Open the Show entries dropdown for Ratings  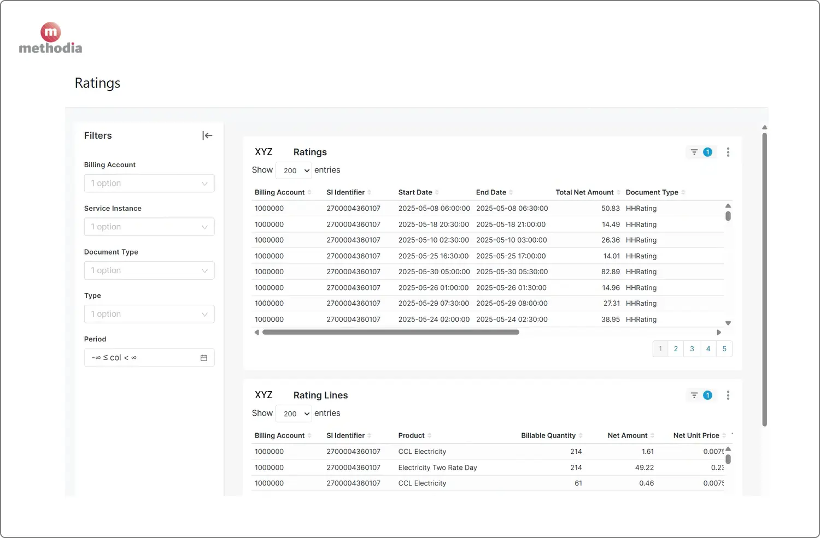pyautogui.click(x=294, y=170)
